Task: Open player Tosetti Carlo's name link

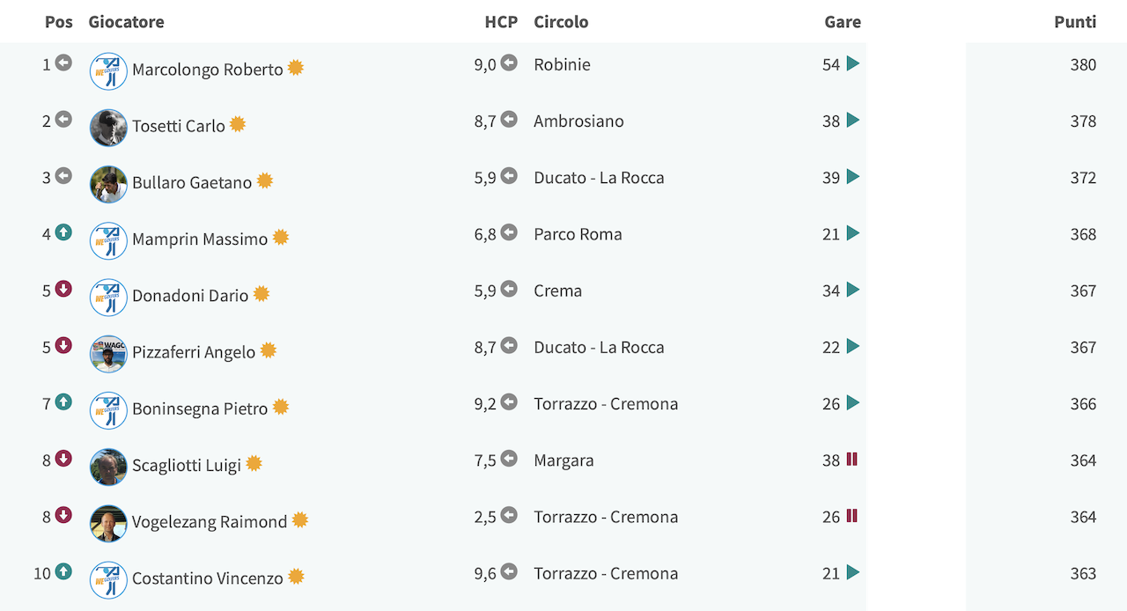Action: point(179,126)
